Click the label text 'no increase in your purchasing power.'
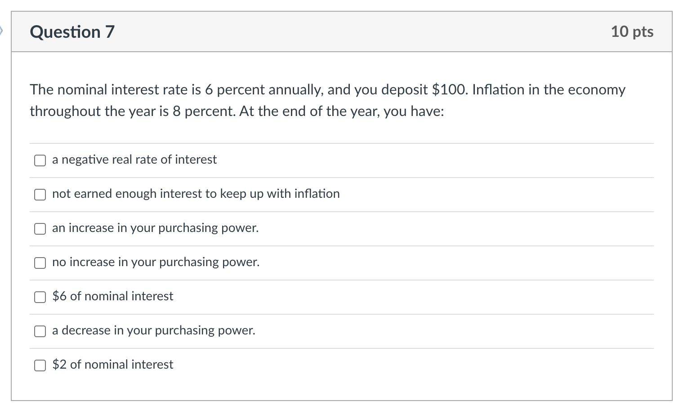688x410 pixels. pyautogui.click(x=156, y=262)
